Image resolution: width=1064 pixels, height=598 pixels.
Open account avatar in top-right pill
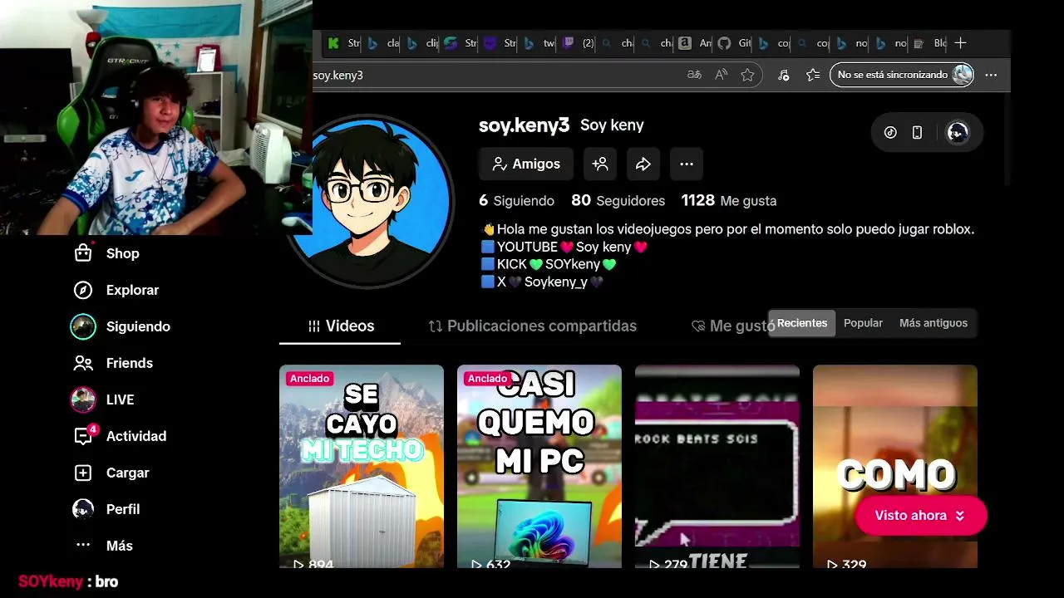click(x=958, y=133)
